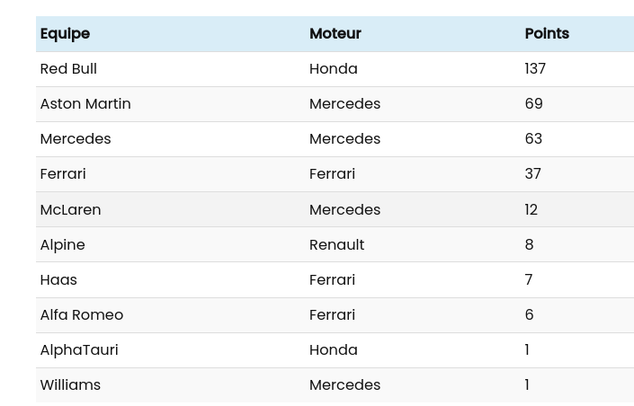Select the Williams team cell

pyautogui.click(x=70, y=384)
